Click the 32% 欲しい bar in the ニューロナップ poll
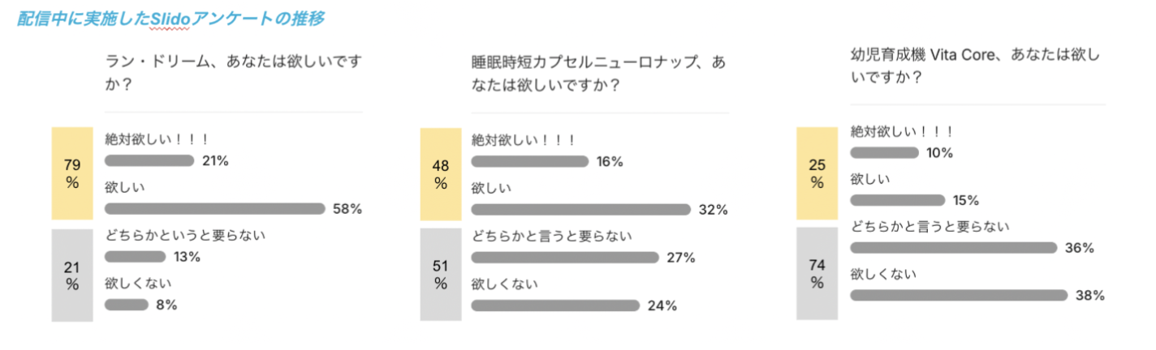 pos(580,210)
